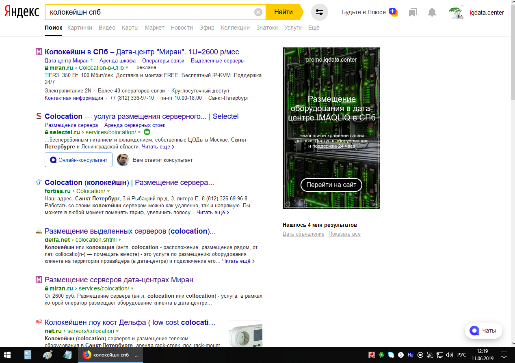Open the volume speaker icon in tray
The width and height of the screenshot is (515, 363).
point(449,355)
